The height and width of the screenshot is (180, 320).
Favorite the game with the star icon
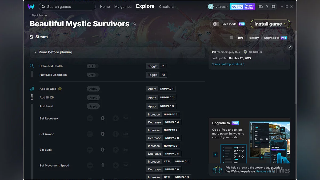[135, 23]
